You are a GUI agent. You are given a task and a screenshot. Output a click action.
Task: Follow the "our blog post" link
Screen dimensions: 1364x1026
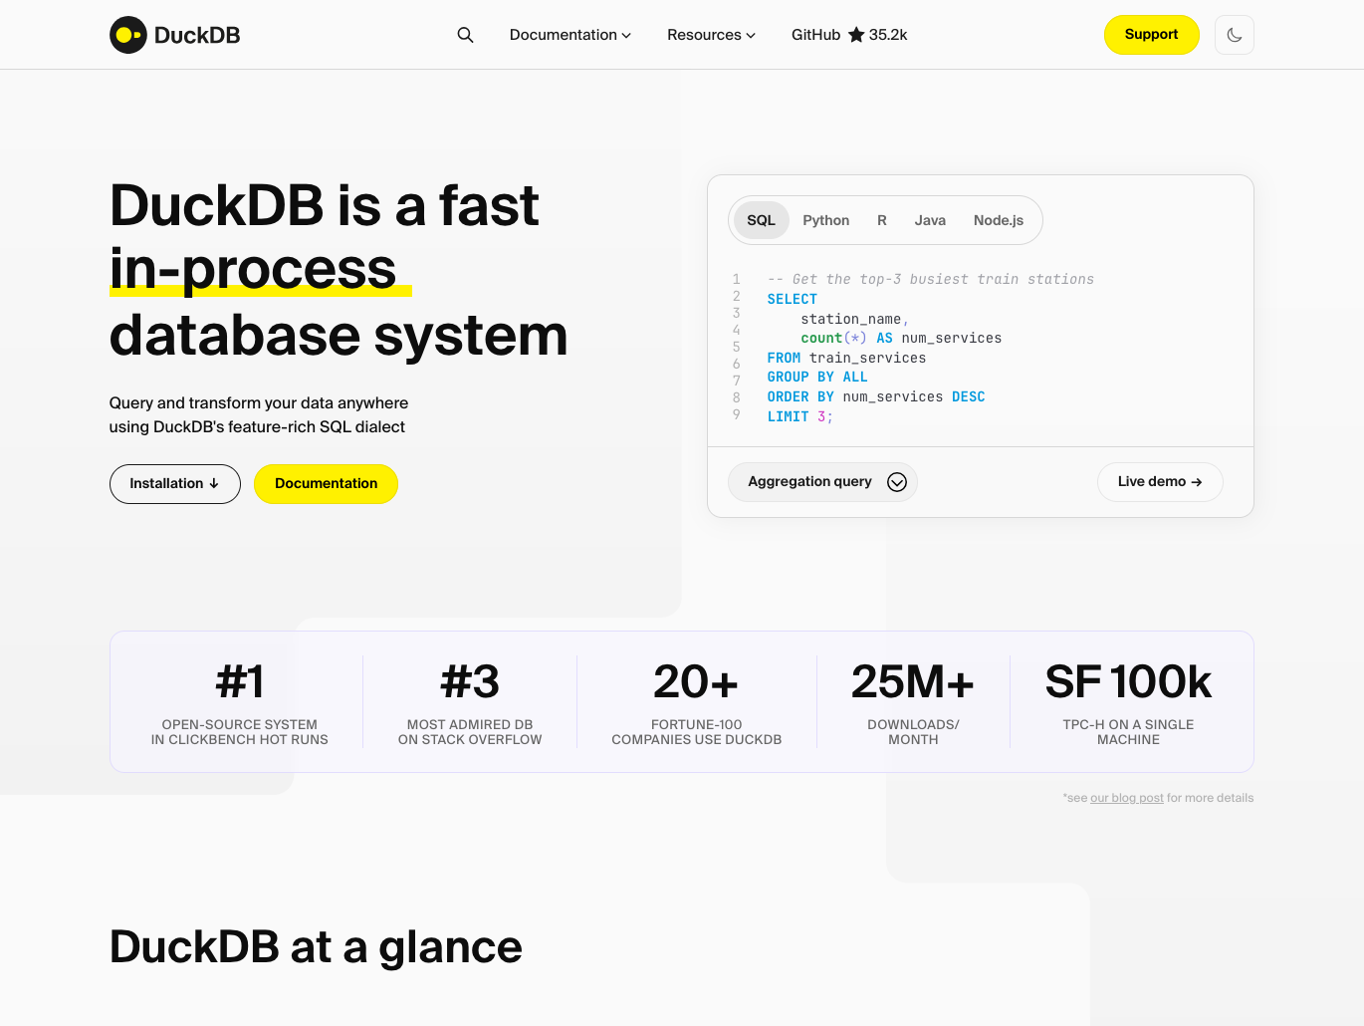coord(1126,798)
